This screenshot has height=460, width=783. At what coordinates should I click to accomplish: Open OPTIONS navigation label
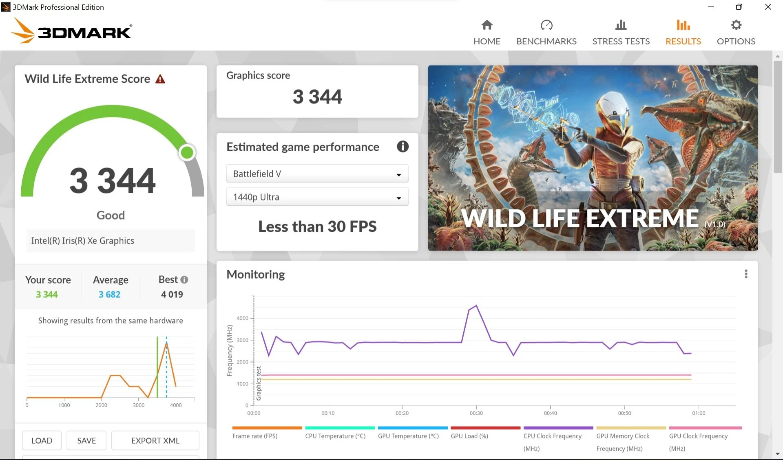(736, 42)
